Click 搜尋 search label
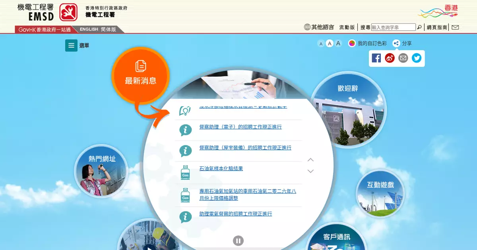The height and width of the screenshot is (250, 477). click(x=365, y=27)
